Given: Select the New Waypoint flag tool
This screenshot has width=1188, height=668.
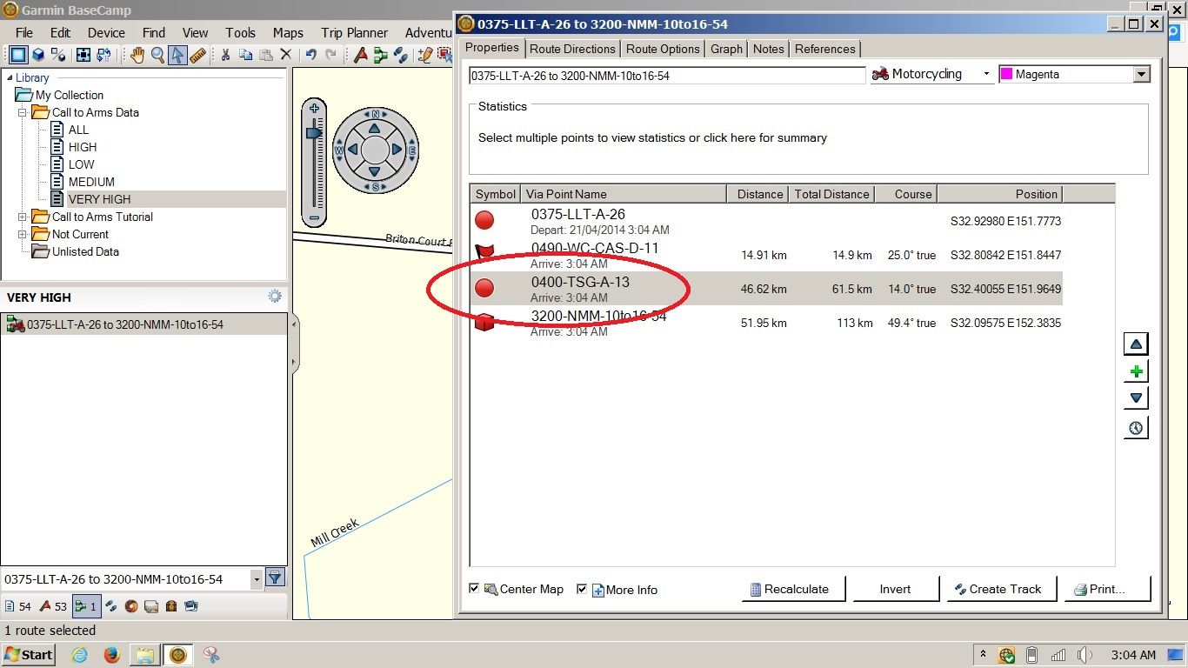Looking at the screenshot, I should [360, 55].
